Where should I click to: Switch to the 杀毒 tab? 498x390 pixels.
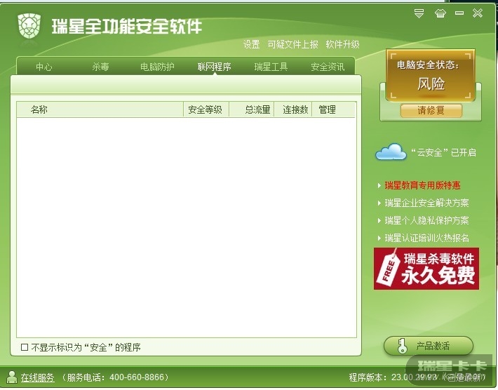pyautogui.click(x=100, y=67)
